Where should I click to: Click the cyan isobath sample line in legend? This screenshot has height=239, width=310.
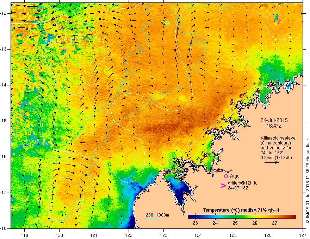152,219
